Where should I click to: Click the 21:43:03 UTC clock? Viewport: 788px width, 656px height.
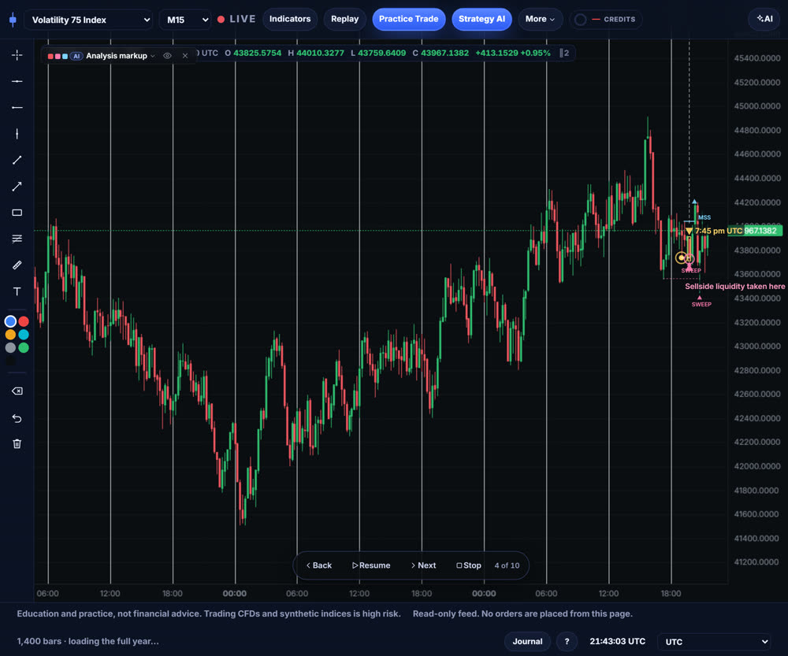click(617, 642)
